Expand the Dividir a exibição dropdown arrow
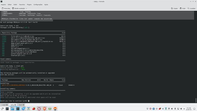 click(x=26, y=8)
